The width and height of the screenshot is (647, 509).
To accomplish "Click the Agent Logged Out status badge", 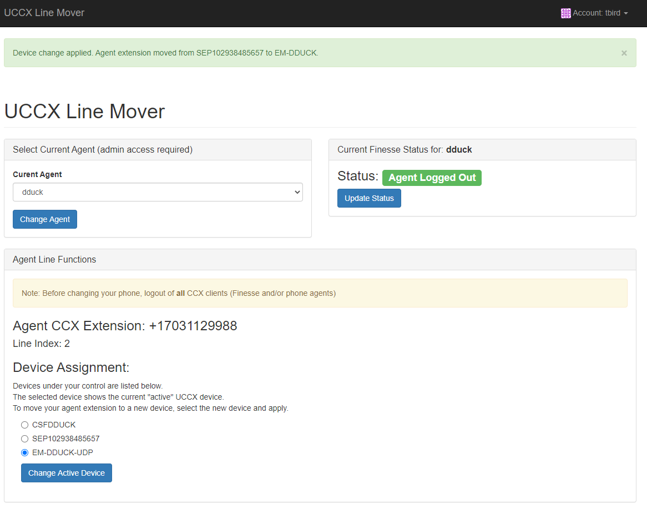I will 432,178.
